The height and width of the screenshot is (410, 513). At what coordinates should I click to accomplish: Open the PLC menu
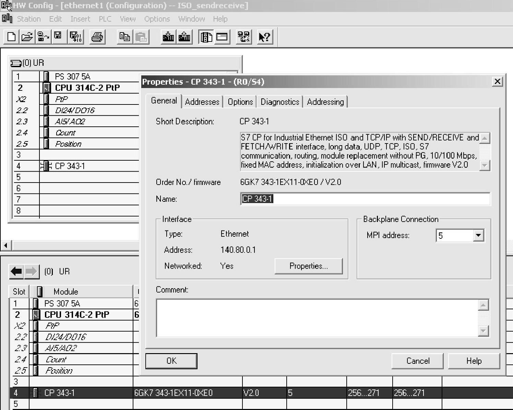click(x=105, y=19)
